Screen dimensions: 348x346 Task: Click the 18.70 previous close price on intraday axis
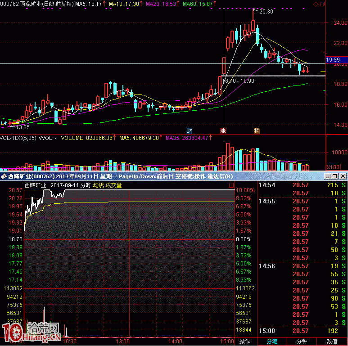tap(15, 239)
